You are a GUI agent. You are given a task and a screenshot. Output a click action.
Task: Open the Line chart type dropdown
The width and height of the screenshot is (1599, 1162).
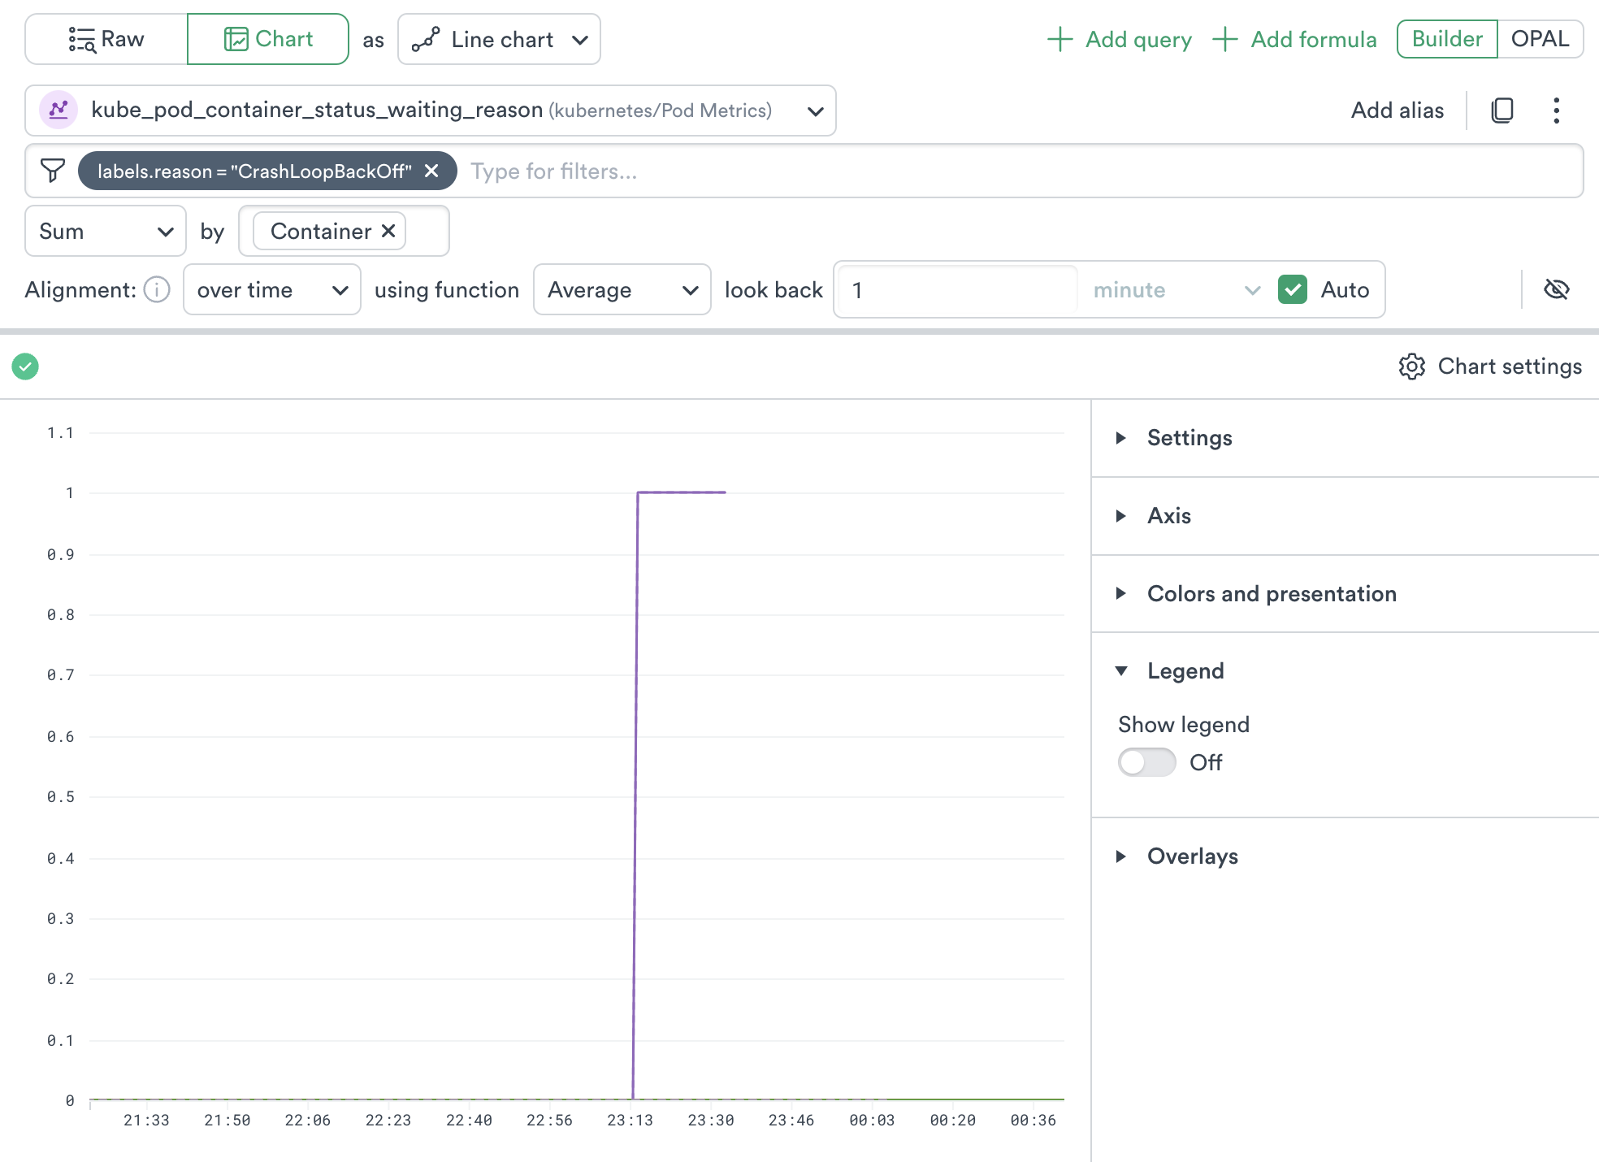pos(499,39)
